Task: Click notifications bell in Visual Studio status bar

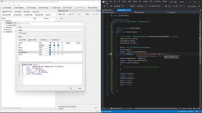Action: pyautogui.click(x=197, y=112)
